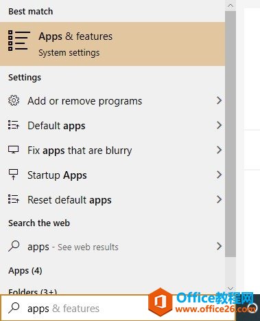The image size is (260, 321).
Task: Expand web results chevron for apps
Action: tap(219, 246)
